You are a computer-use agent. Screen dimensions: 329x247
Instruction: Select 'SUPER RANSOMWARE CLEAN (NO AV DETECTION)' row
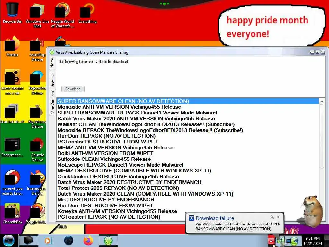point(188,101)
